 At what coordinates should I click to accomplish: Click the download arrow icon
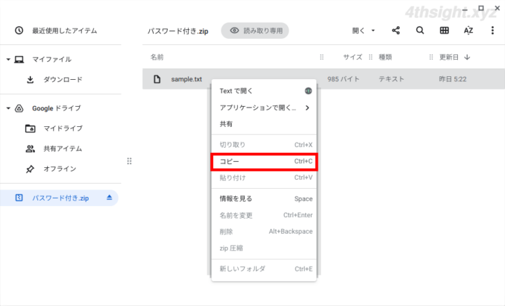[x=31, y=80]
